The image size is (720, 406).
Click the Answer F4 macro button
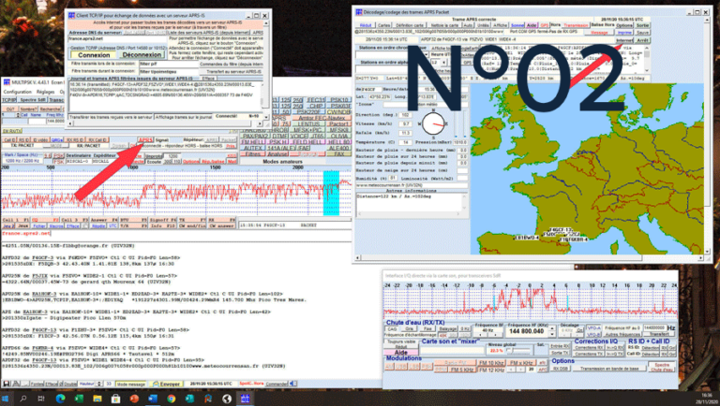(104, 220)
